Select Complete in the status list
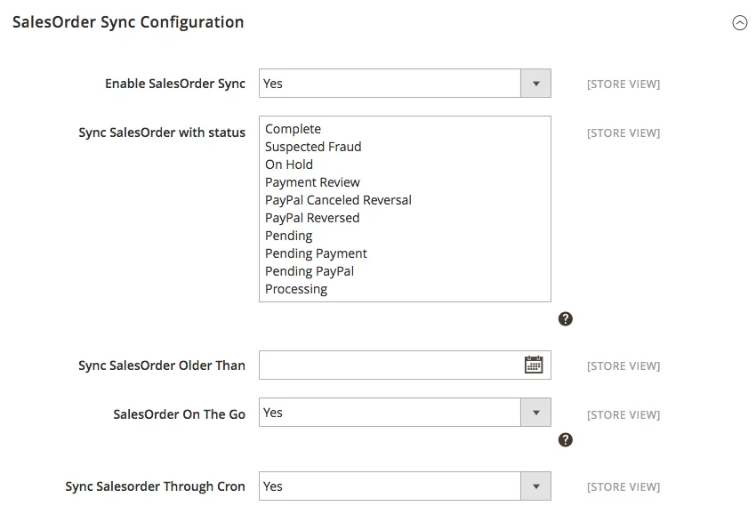The width and height of the screenshot is (756, 522). [x=293, y=129]
